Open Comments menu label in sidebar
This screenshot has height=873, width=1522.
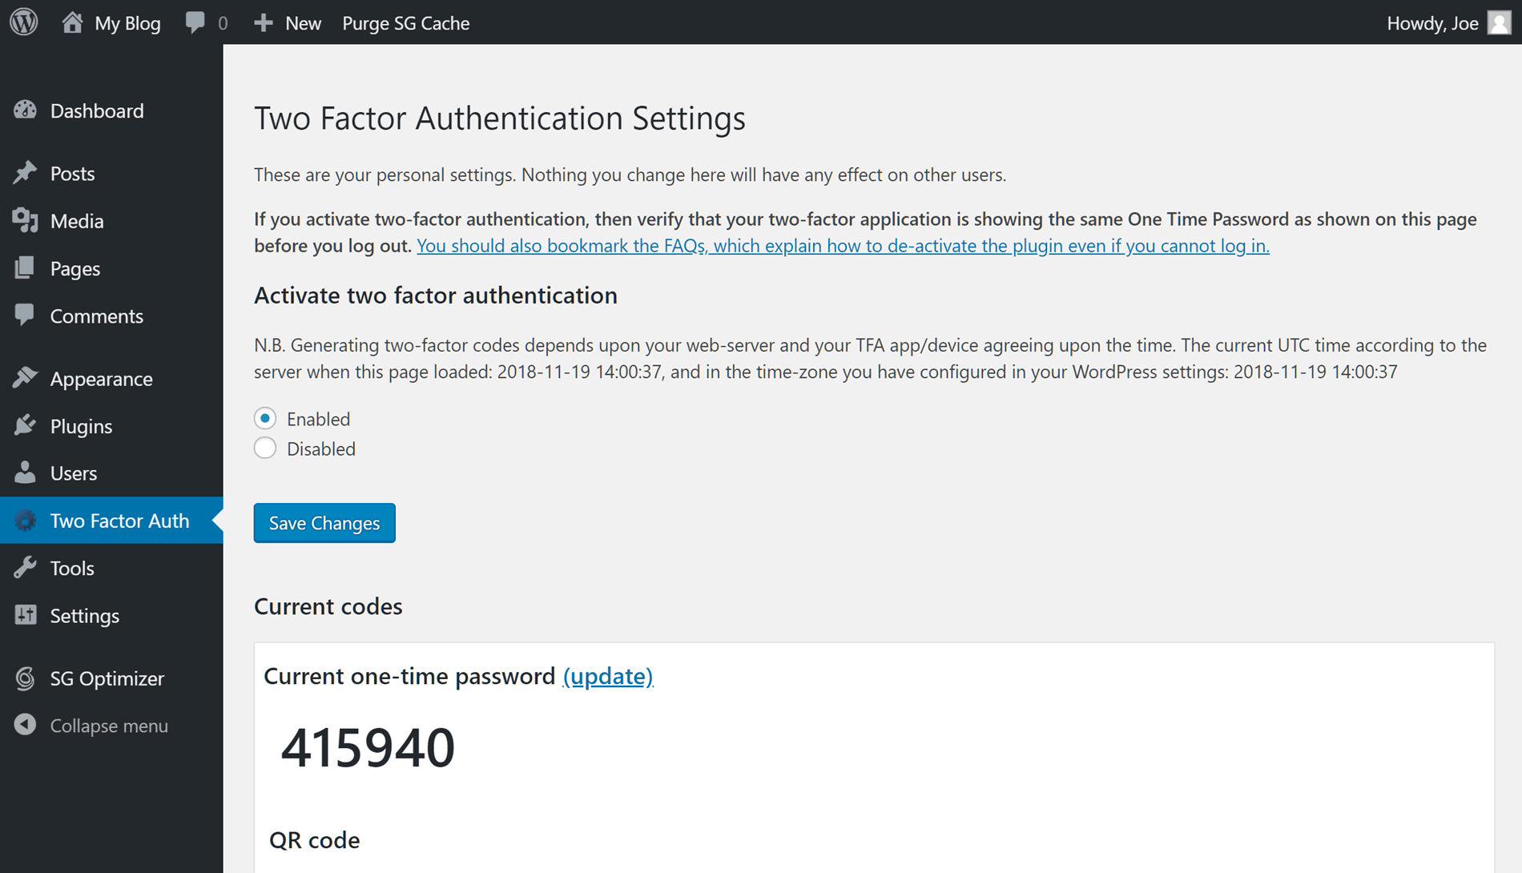(97, 316)
